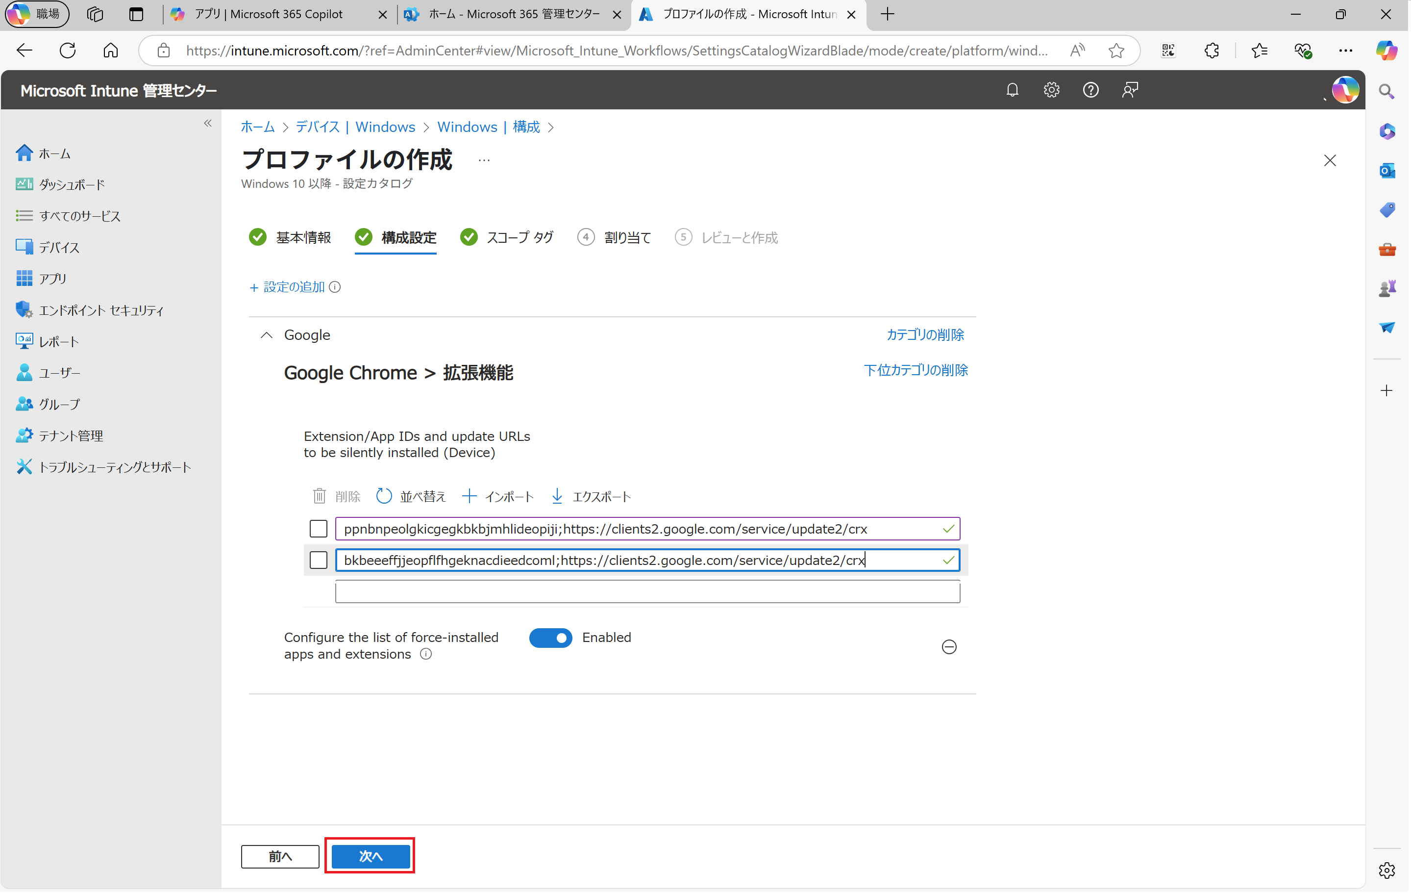Select the delete (trash) icon above the extension list
The height and width of the screenshot is (896, 1411).
[x=320, y=495]
